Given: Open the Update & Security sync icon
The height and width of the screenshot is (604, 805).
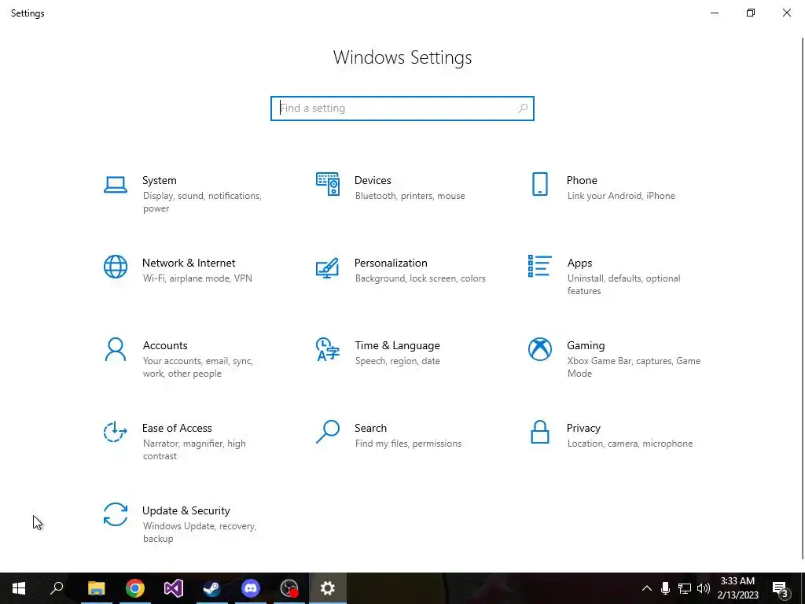Looking at the screenshot, I should coord(116,514).
